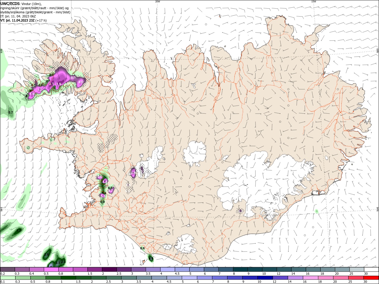Click the 'slydda/snjókoma' legend description line
Screen dimensions: 379x284
35,12
